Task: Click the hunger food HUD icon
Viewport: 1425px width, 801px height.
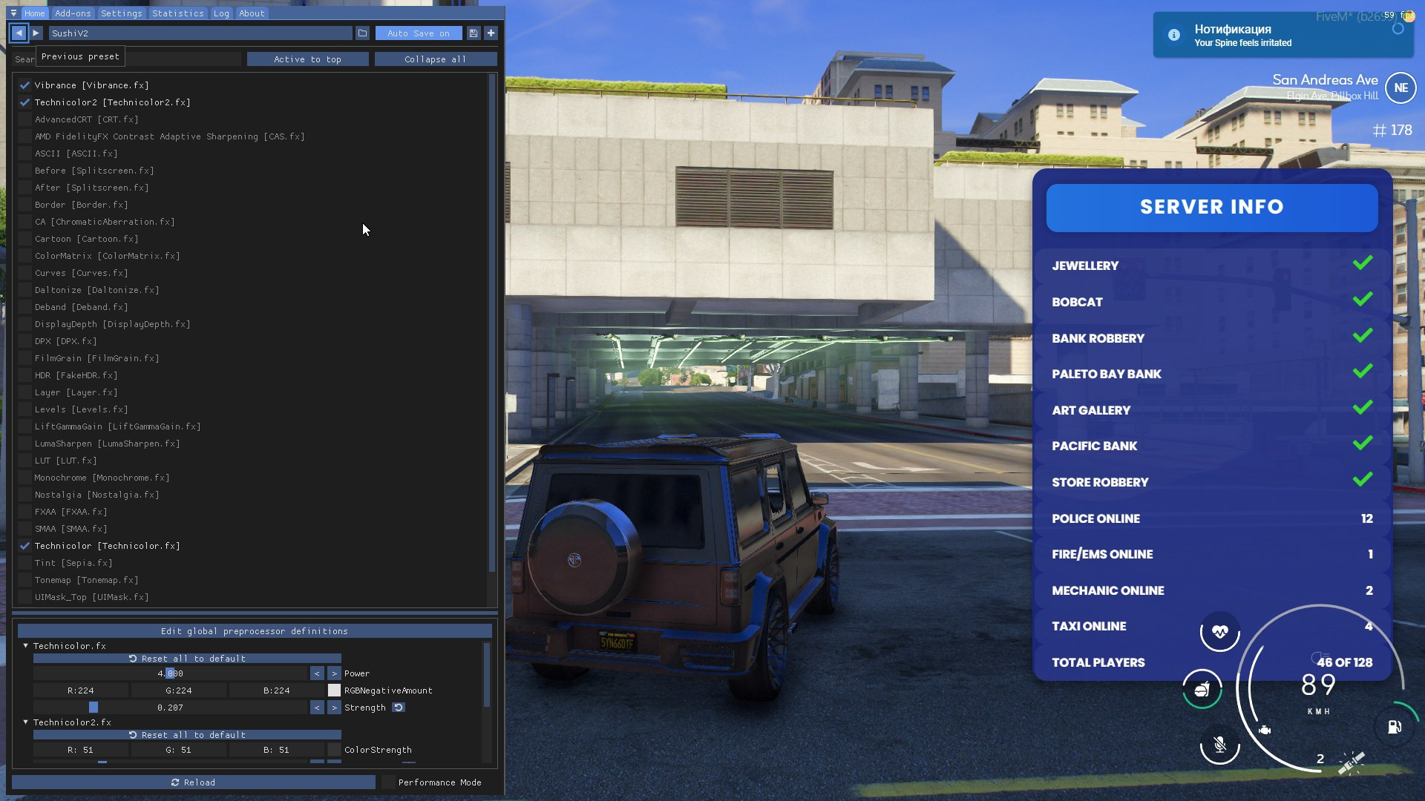Action: click(x=1202, y=690)
